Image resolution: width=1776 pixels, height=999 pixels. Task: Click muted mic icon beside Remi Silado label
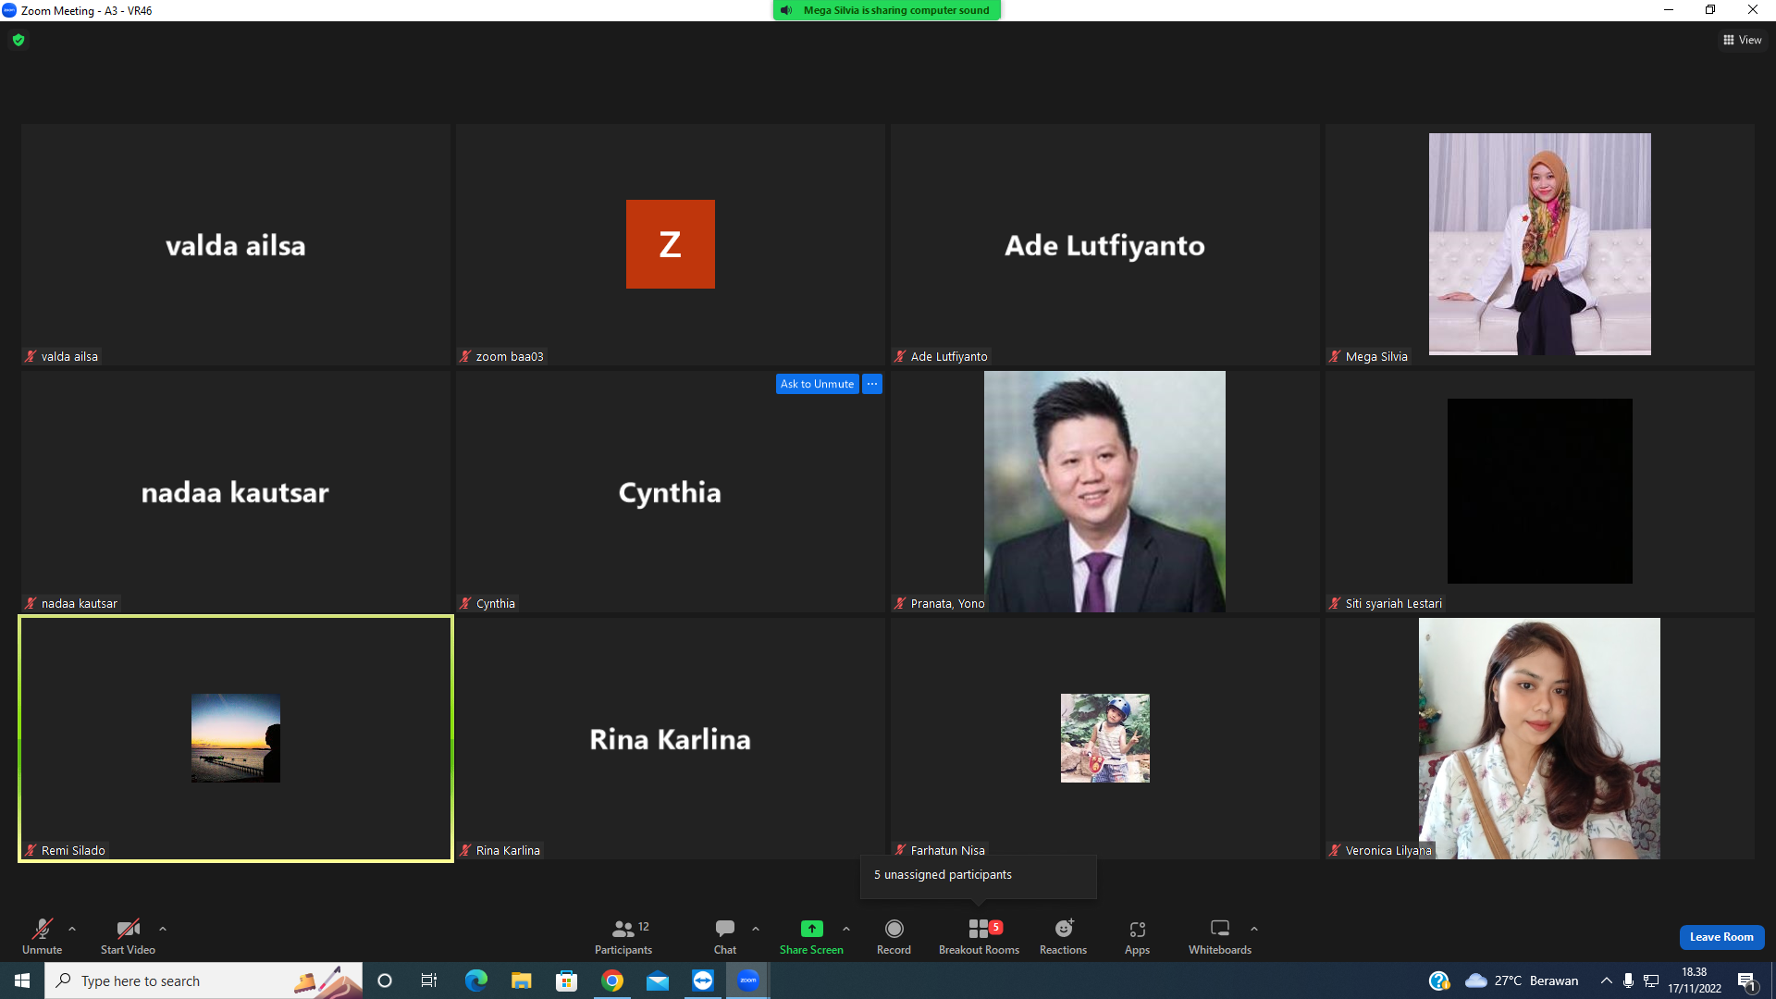point(31,850)
